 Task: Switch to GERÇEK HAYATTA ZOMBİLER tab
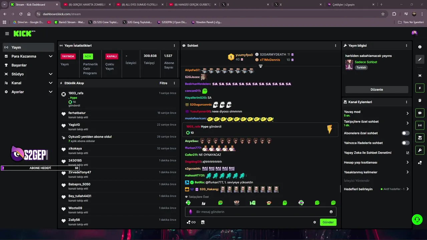click(87, 5)
